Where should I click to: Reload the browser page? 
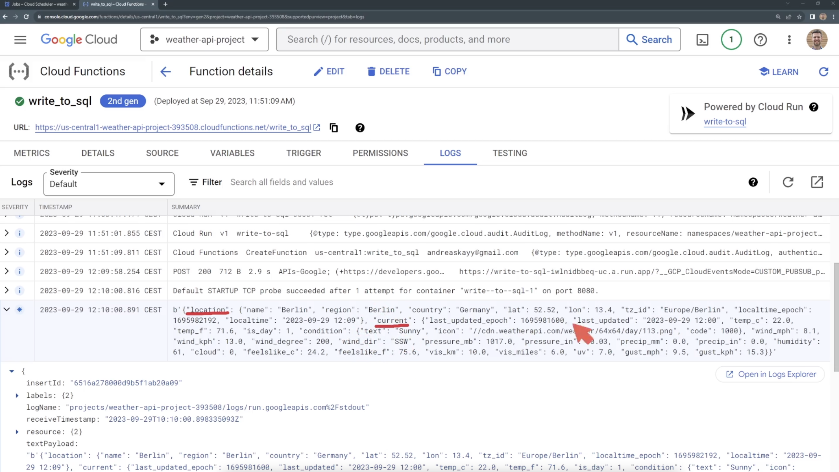click(x=26, y=17)
